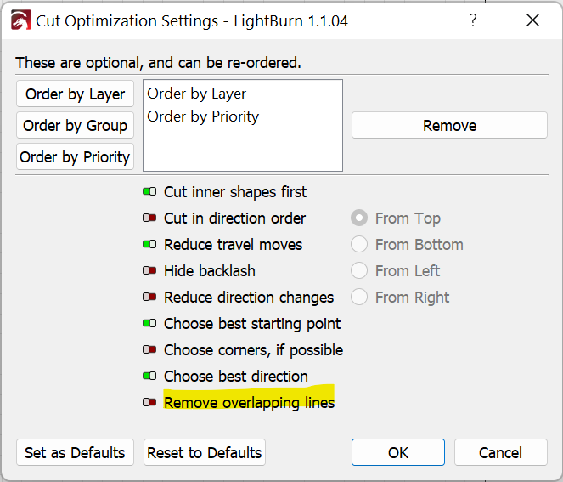563x482 pixels.
Task: Toggle the Cut inner shapes first switch
Action: tap(149, 191)
